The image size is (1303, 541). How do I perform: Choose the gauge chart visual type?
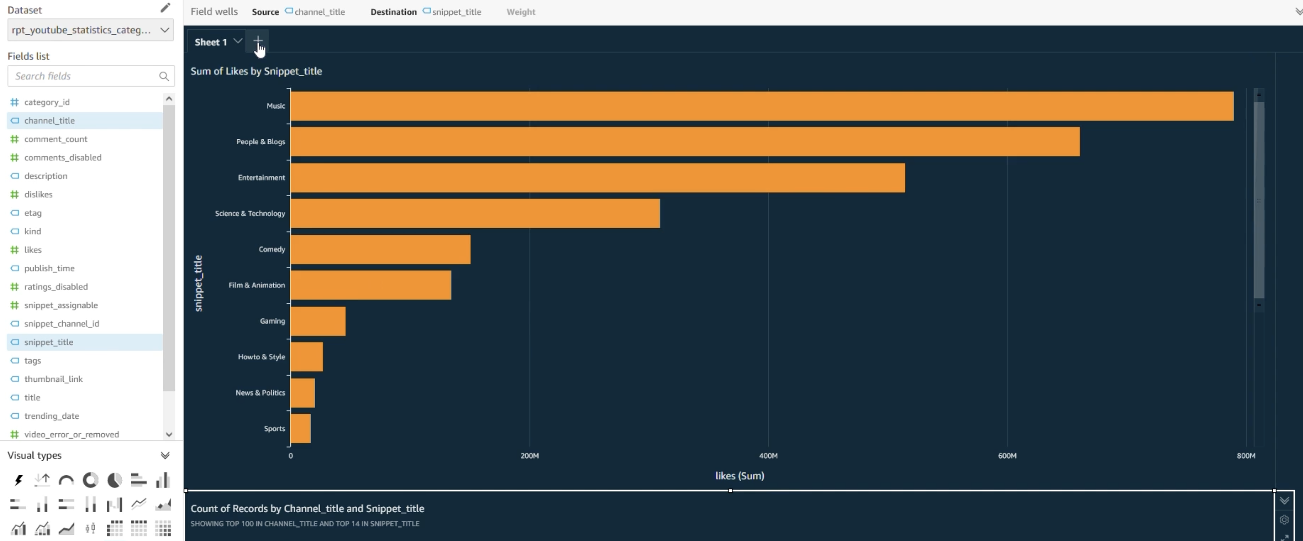[x=66, y=480]
